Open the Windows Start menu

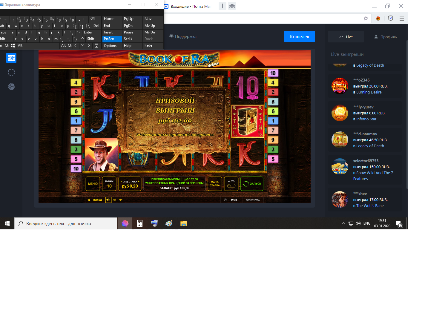(7, 223)
